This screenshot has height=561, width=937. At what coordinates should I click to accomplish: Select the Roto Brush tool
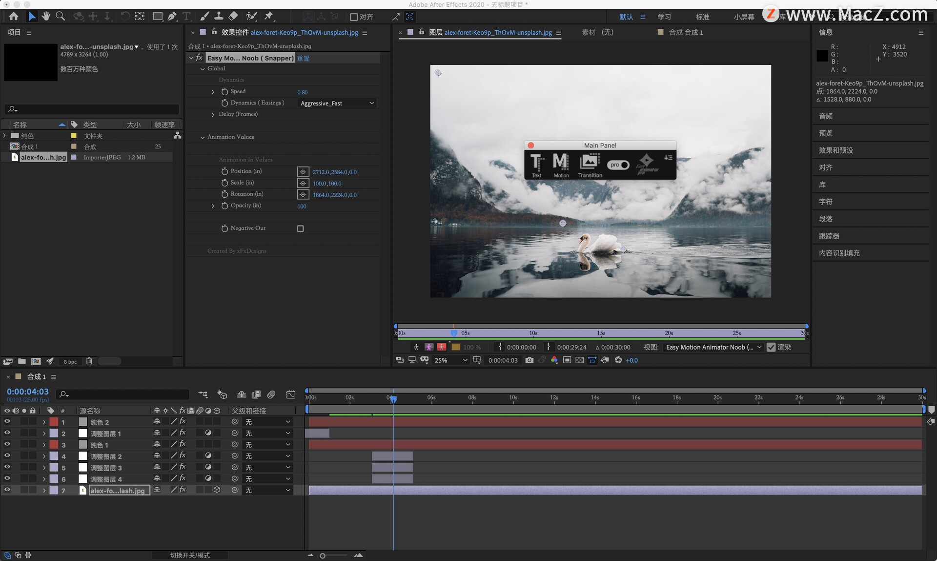[251, 16]
